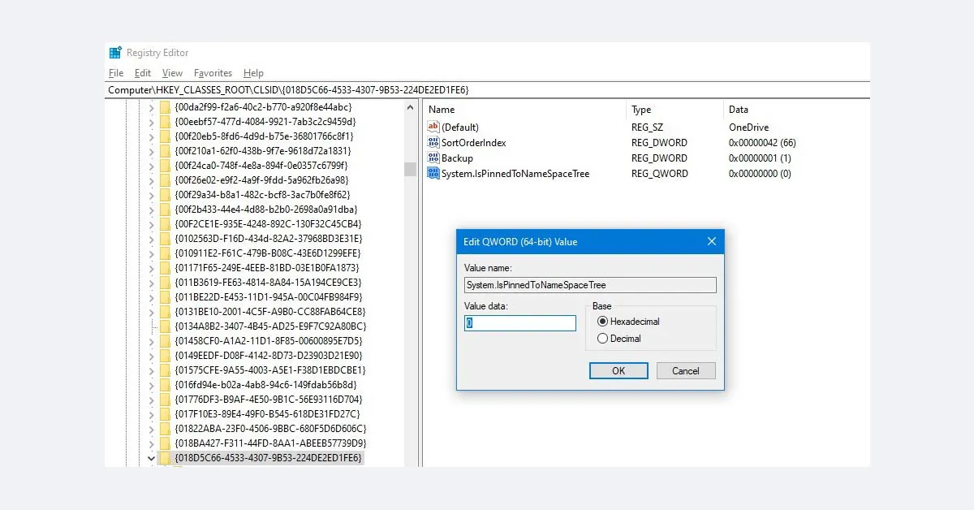Screen dimensions: 974x510
Task: Click folder icon of {011BE22D-E453-11D1-945A-00C04FB984F9}
Action: coord(165,297)
